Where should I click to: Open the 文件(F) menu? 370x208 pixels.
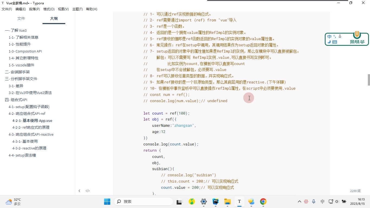point(7,9)
